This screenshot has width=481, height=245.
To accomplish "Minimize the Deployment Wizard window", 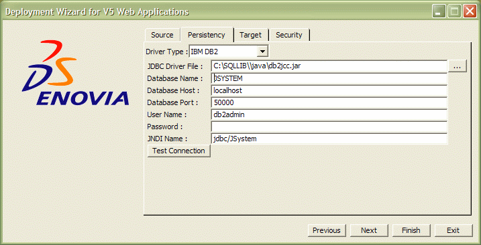I will 438,11.
